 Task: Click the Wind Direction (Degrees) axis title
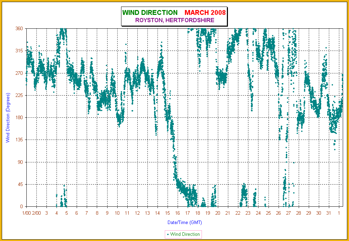[x=8, y=117]
